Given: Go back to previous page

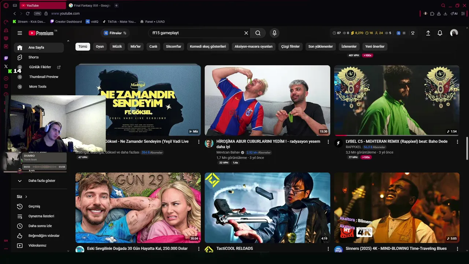Looking at the screenshot, I should click(x=15, y=14).
